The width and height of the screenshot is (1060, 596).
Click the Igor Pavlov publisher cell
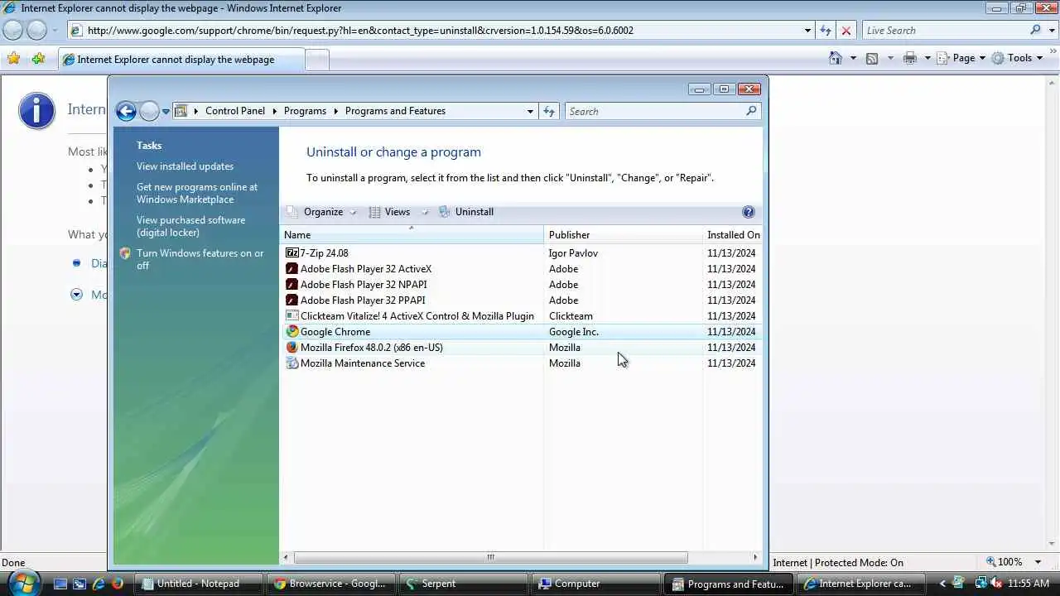573,252
